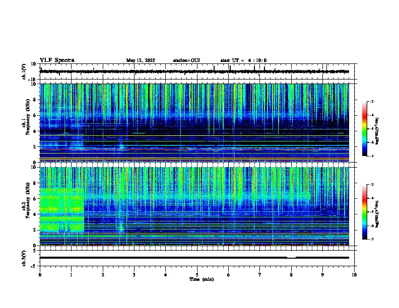Viewport: 399px width, 308px height.
Task: Click the ch.1 voltage waveform trace
Action: point(194,71)
